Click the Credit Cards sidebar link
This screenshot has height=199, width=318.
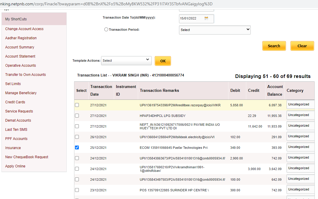tap(15, 102)
